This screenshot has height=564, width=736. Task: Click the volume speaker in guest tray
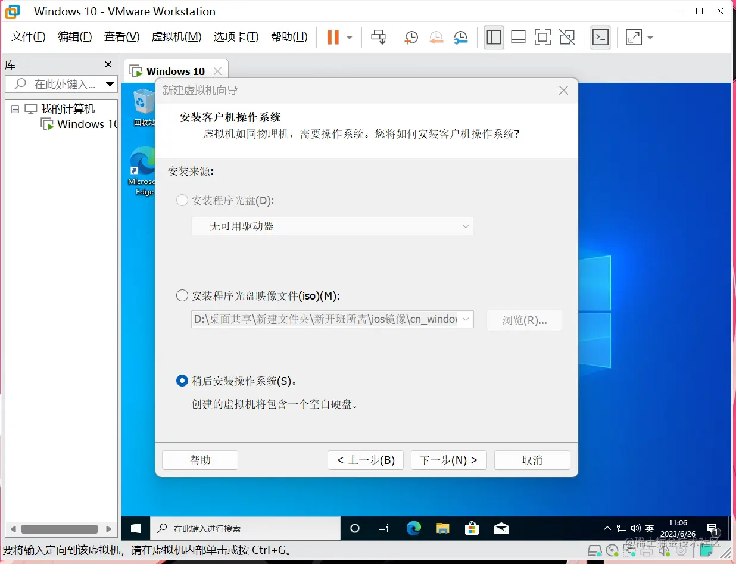(x=635, y=528)
